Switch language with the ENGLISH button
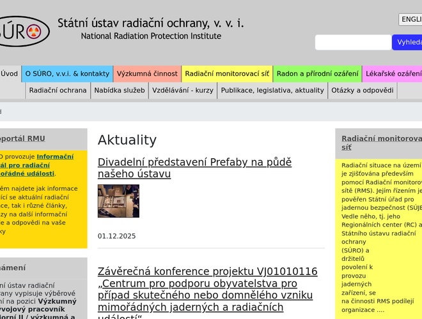The height and width of the screenshot is (319, 422). coord(410,20)
